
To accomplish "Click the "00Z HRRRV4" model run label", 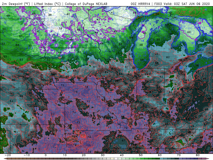I will point(140,4).
